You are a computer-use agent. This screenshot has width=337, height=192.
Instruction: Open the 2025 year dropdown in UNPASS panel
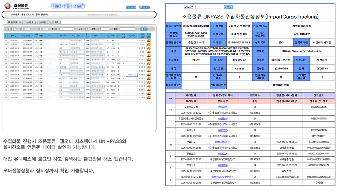188,7
